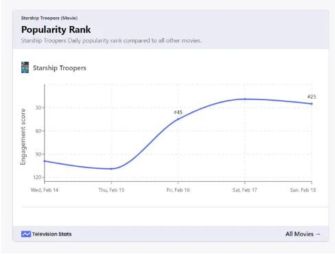Click the Television Stats brand text
Viewport: 335px width, 254px height.
click(52, 234)
